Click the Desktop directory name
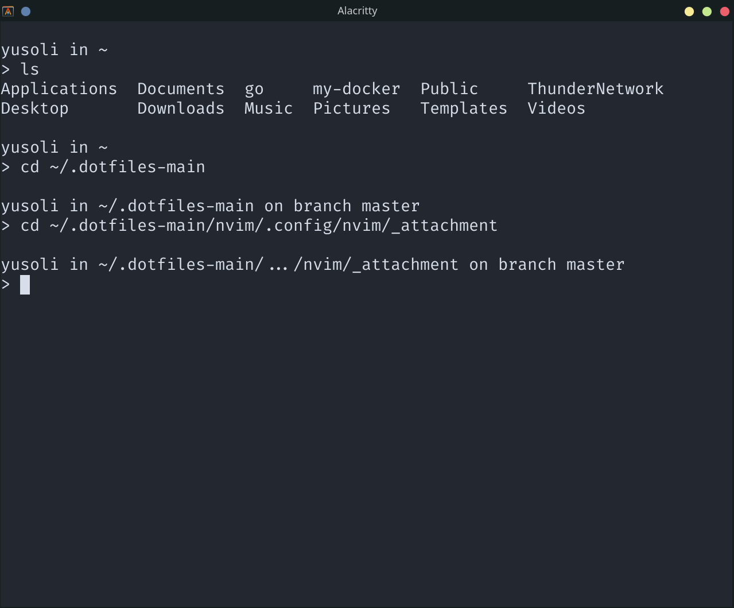734x608 pixels. pos(35,109)
